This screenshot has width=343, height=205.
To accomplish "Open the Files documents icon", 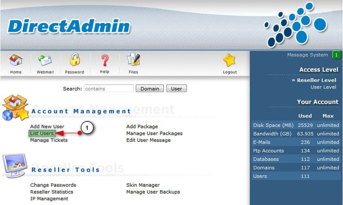I will pos(133,59).
